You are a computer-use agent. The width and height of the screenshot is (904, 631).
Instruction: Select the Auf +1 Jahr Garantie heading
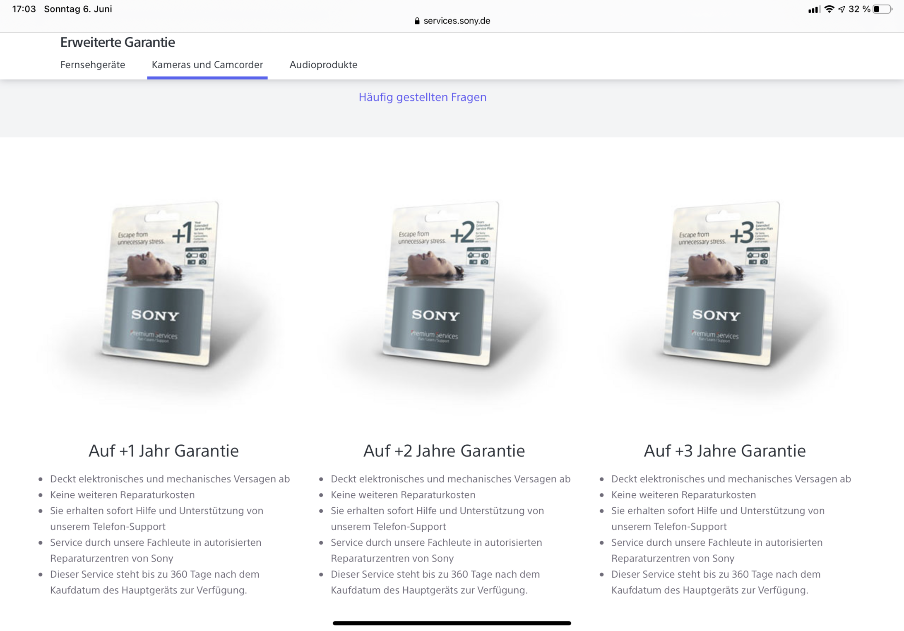[163, 451]
